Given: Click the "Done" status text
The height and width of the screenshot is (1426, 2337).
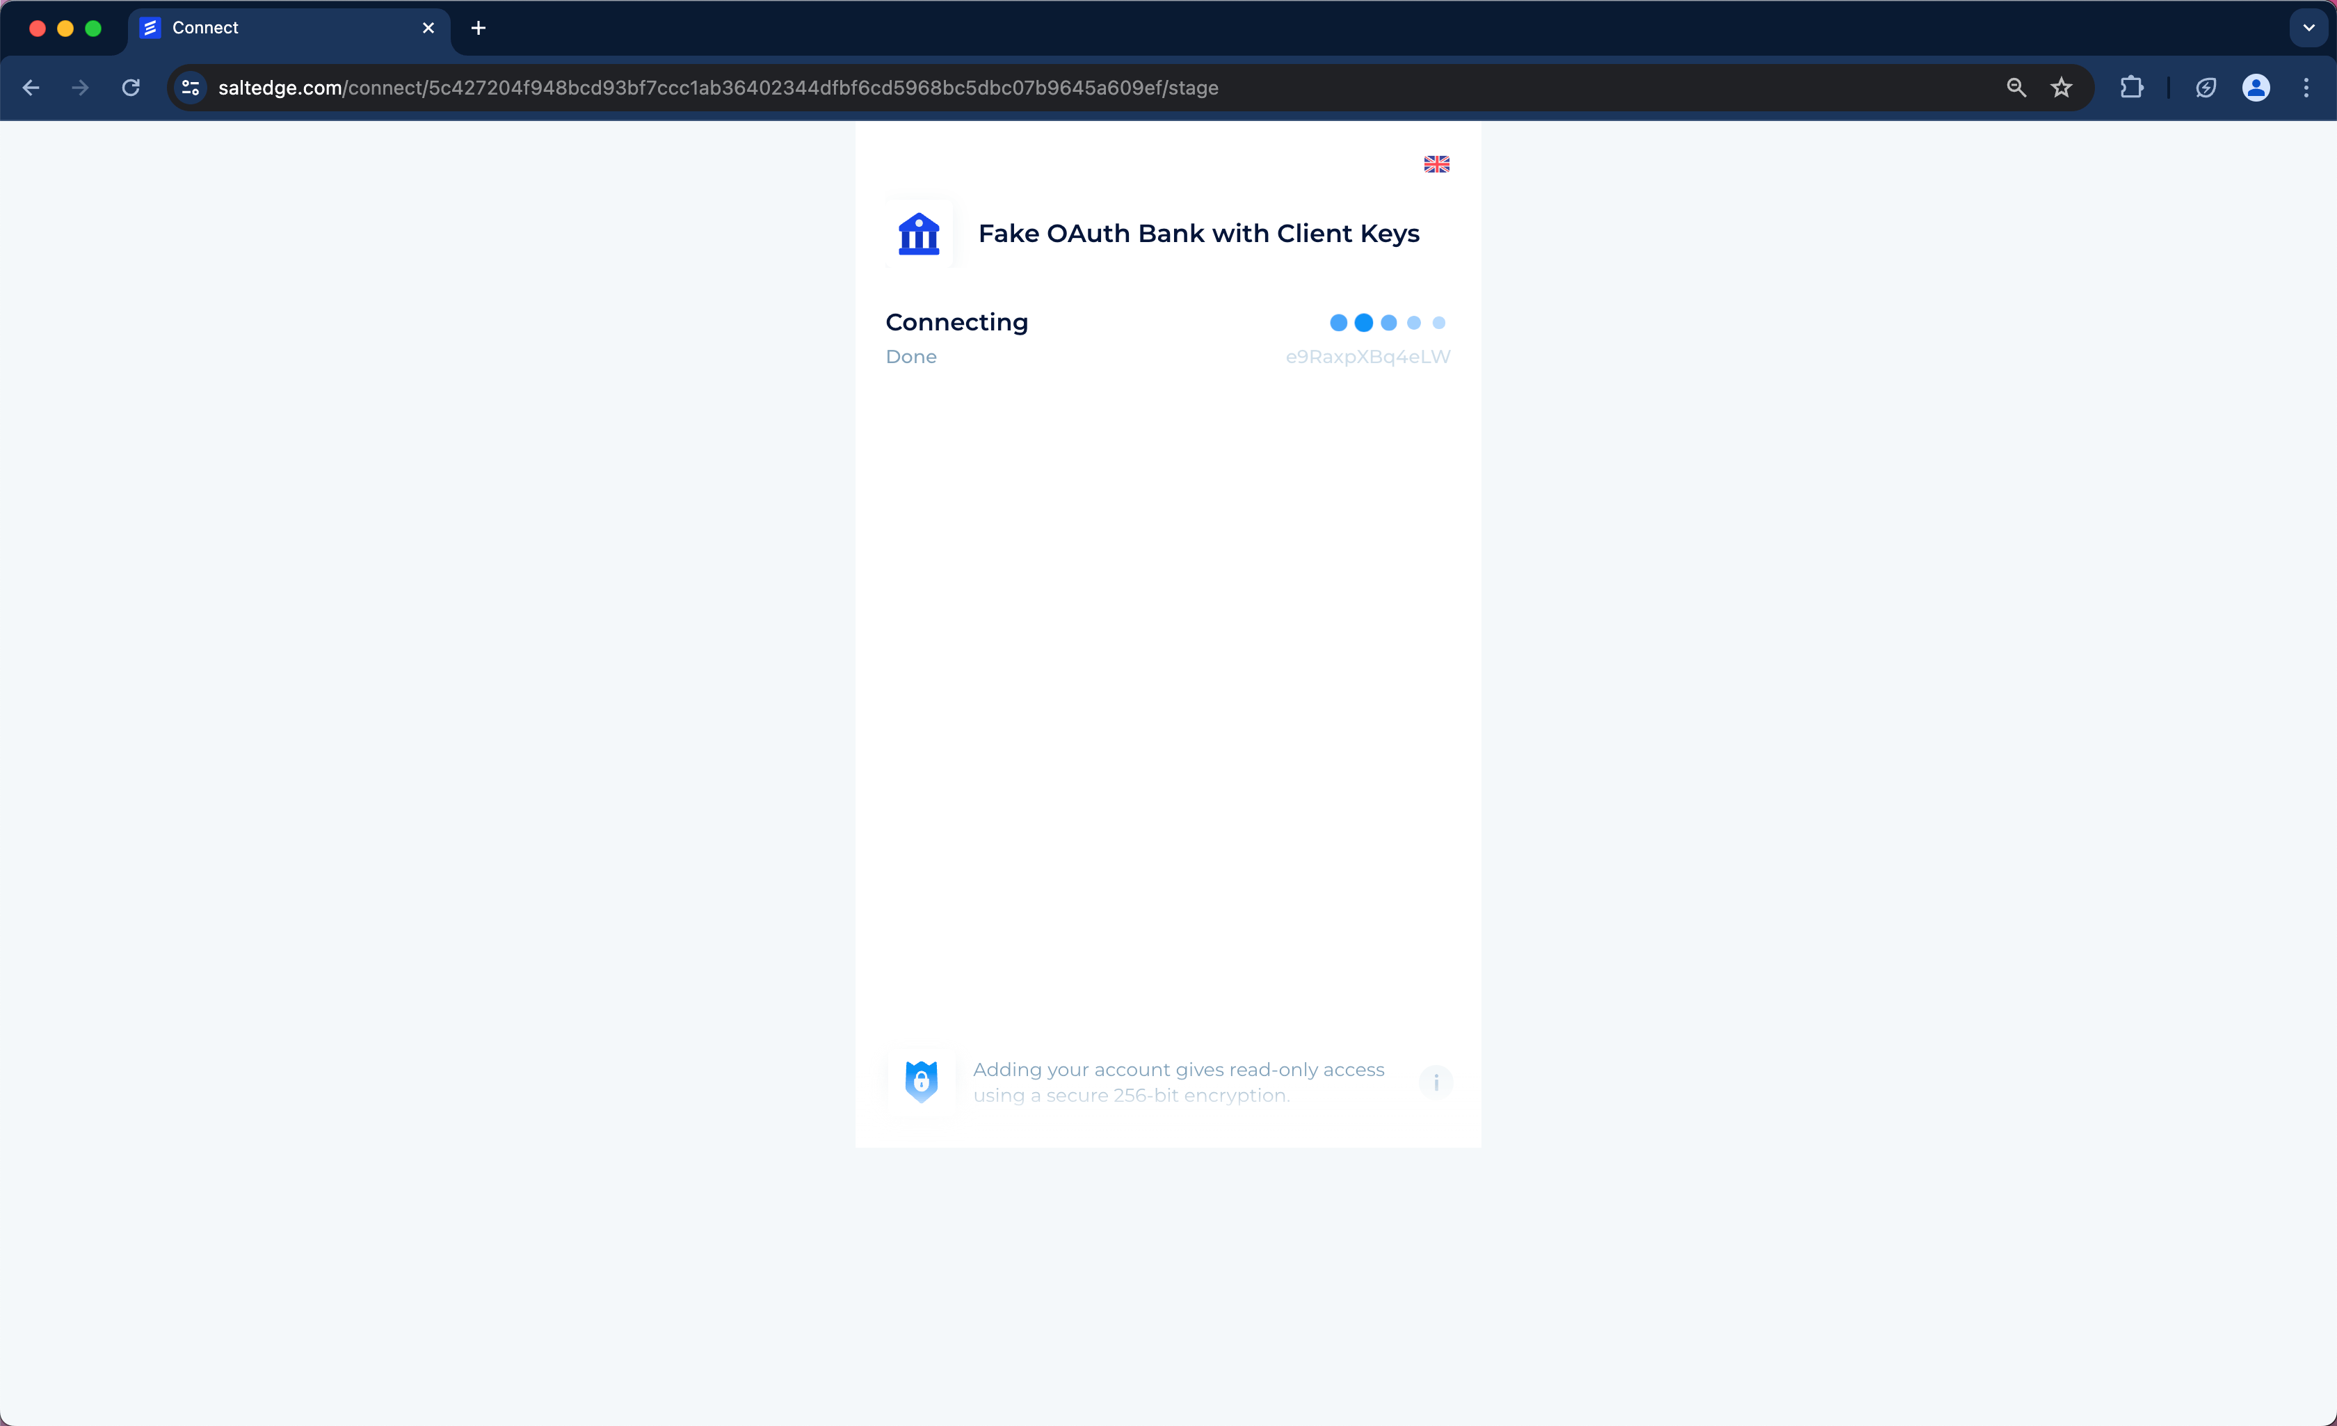Looking at the screenshot, I should [x=910, y=357].
